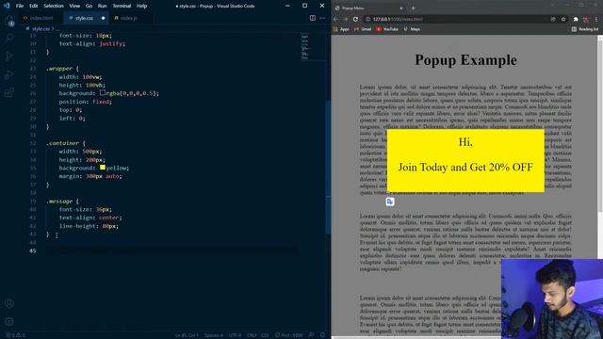Open the Run menu
Viewport: 603px width, 339px height.
pyautogui.click(x=102, y=6)
